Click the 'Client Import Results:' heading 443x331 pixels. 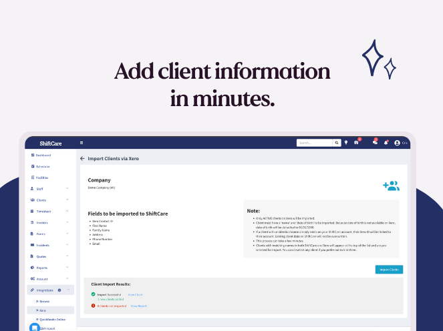(111, 284)
